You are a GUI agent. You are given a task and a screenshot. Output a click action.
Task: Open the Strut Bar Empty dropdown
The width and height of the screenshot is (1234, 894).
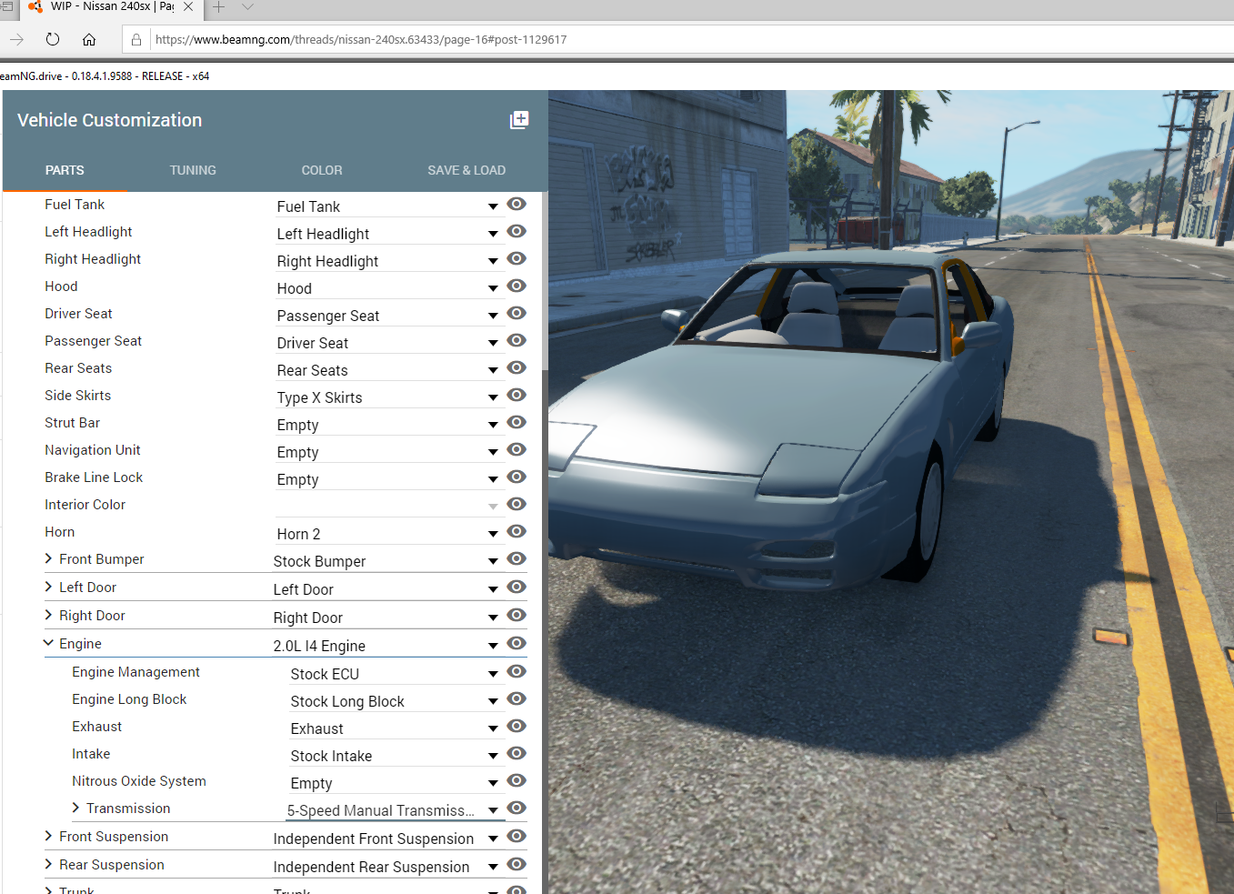388,425
